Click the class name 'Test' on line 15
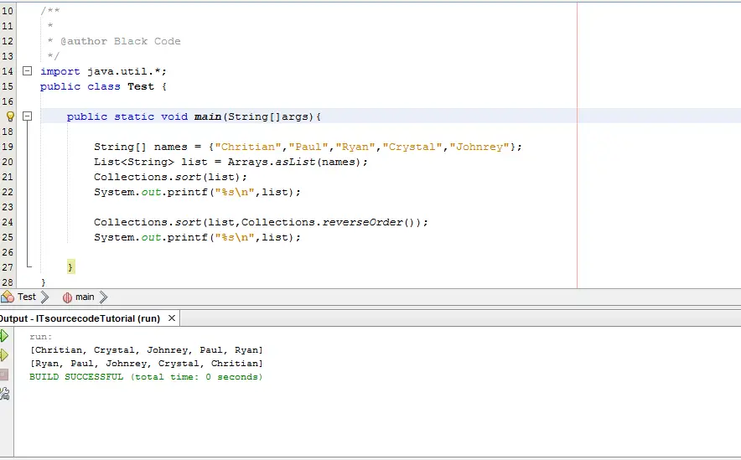Screen dimensions: 741x460 tap(141, 86)
